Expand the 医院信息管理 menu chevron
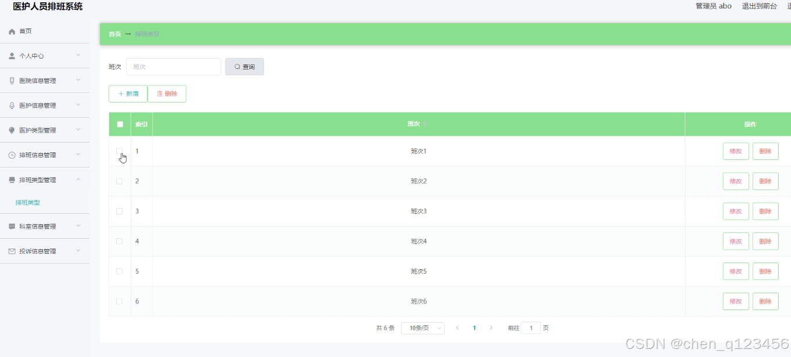Screen dimensions: 791x357 pos(78,81)
